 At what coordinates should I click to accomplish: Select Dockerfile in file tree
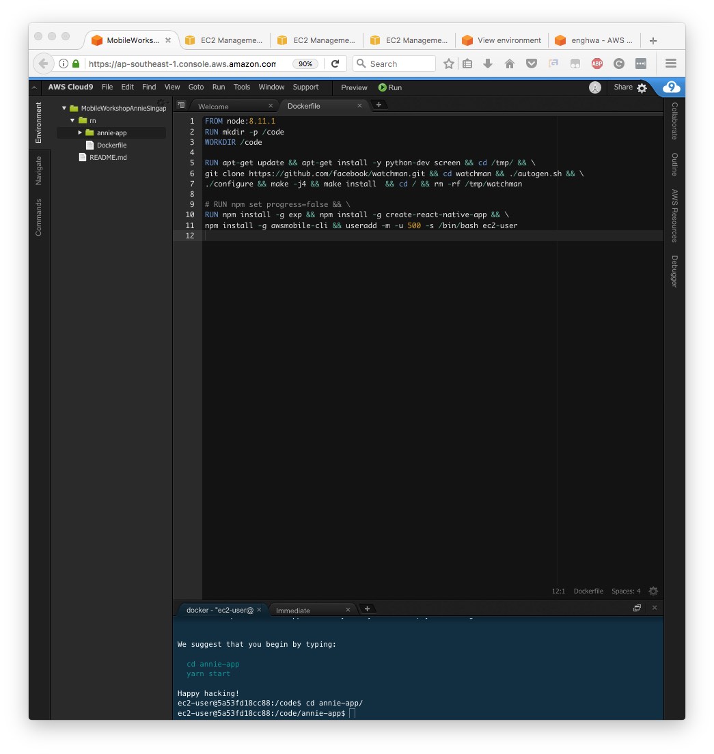pyautogui.click(x=111, y=145)
